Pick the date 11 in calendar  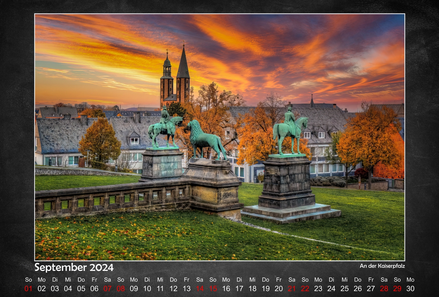pos(160,288)
